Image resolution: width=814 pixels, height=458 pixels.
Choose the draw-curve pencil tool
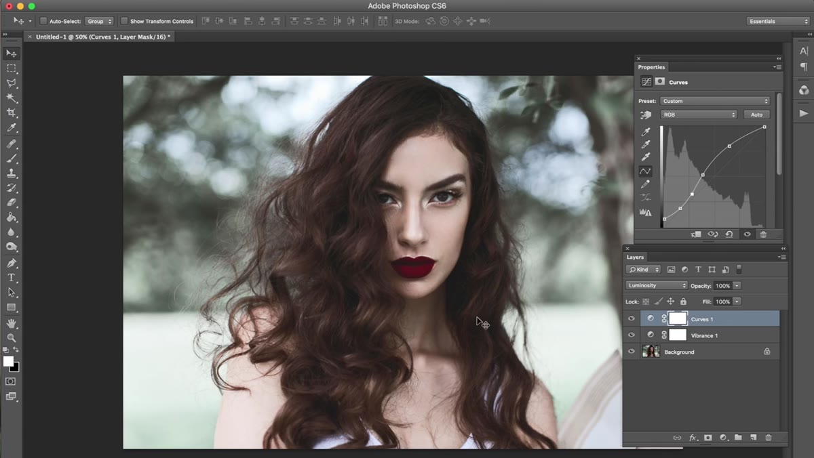(646, 184)
